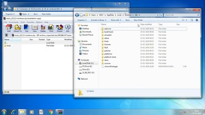Screen dimensions: 205x115
Task: Open the Organize dropdown in the Sdk window
Action: click(x=82, y=20)
